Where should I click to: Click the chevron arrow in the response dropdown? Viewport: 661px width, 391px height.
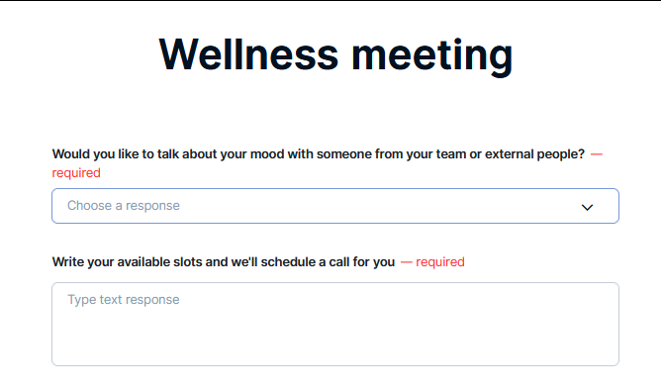(x=587, y=207)
